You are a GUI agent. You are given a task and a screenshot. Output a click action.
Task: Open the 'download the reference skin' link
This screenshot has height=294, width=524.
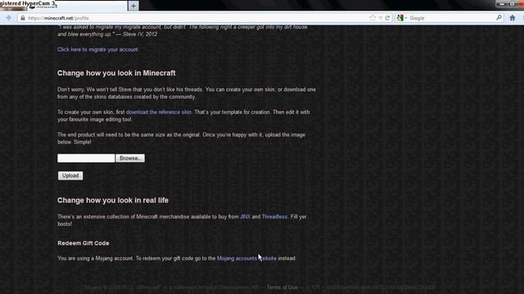click(x=159, y=112)
